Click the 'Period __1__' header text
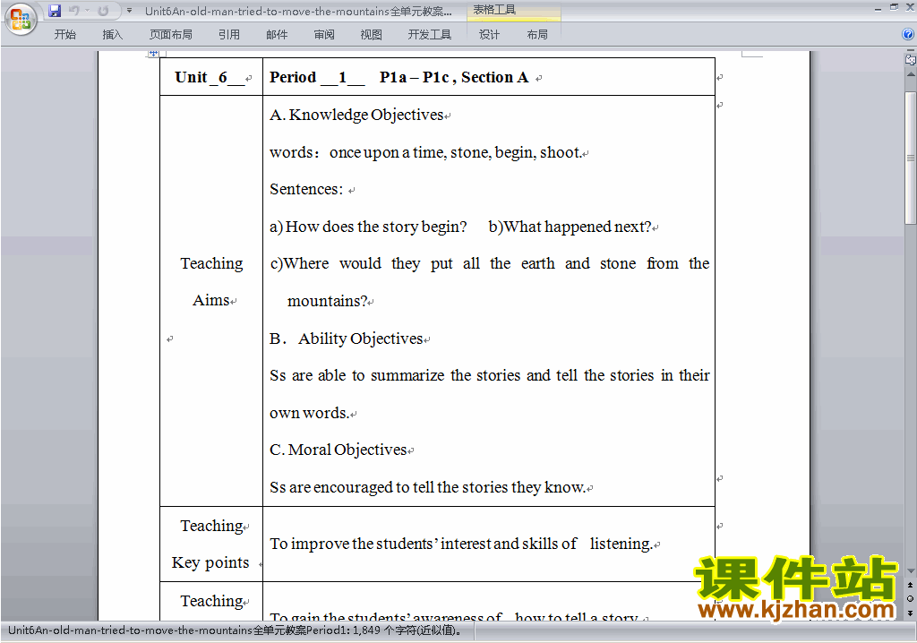The image size is (917, 643). click(x=317, y=77)
